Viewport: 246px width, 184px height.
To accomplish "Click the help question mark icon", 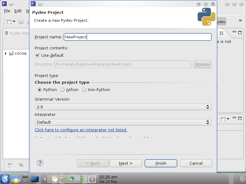I will click(40, 163).
